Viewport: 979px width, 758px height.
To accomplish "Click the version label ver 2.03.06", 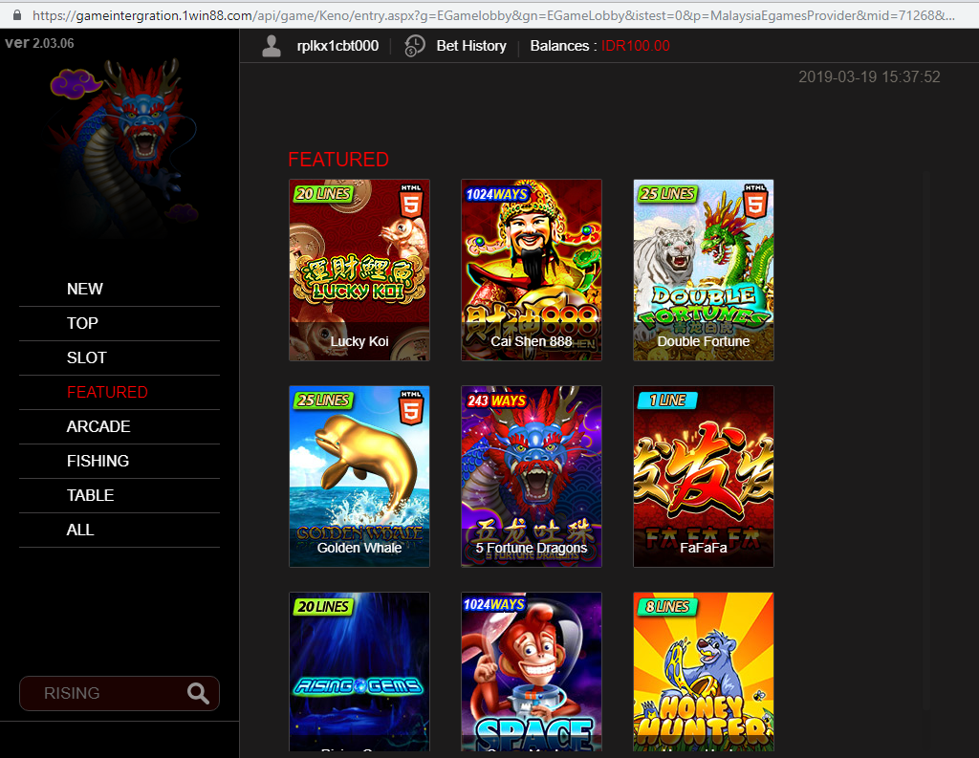I will pos(39,43).
